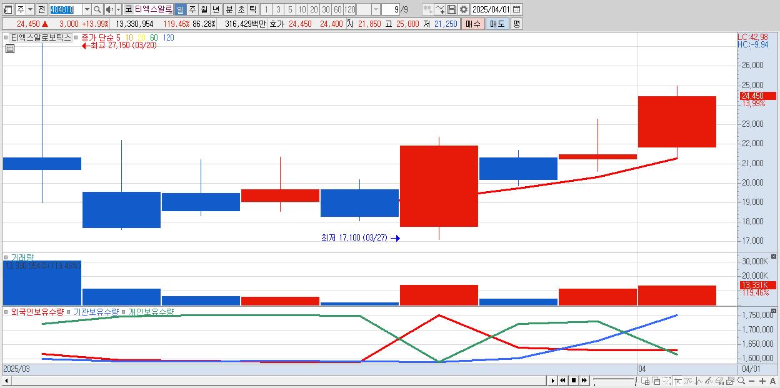Expand the stock code history dropdown
780x388 pixels.
(x=87, y=9)
